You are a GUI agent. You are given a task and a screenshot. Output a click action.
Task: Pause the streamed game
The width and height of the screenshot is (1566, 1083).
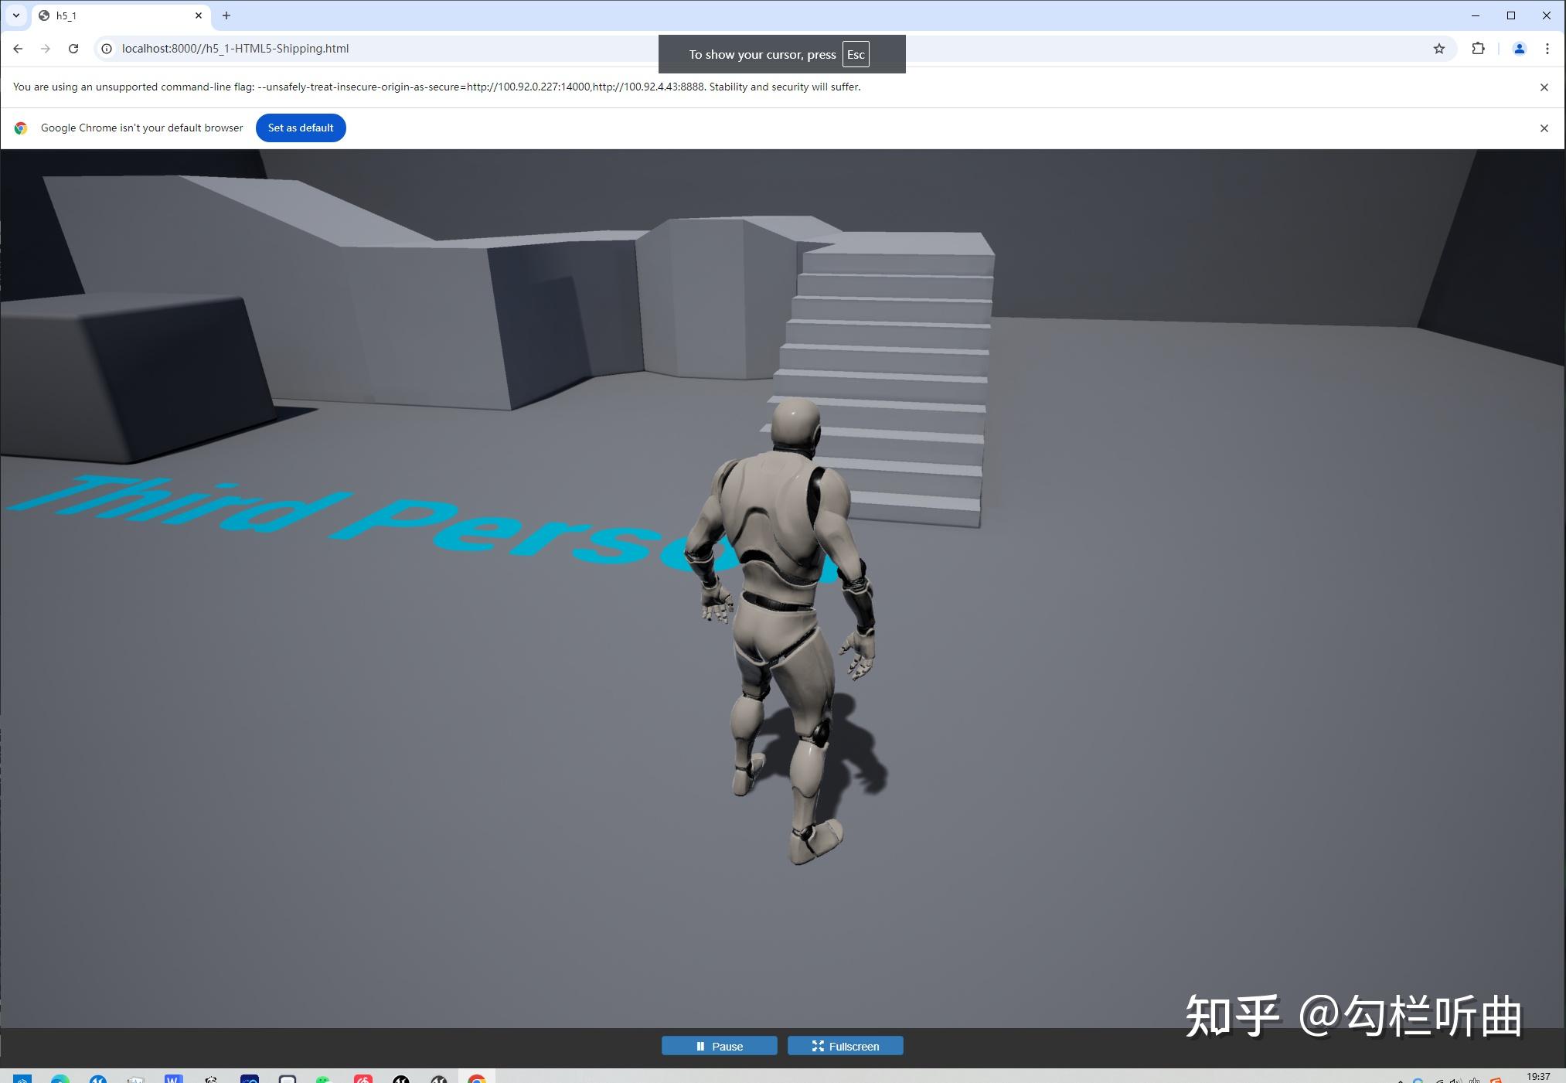pyautogui.click(x=719, y=1045)
